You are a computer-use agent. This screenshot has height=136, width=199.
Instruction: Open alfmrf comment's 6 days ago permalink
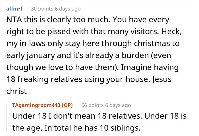pos(68,9)
